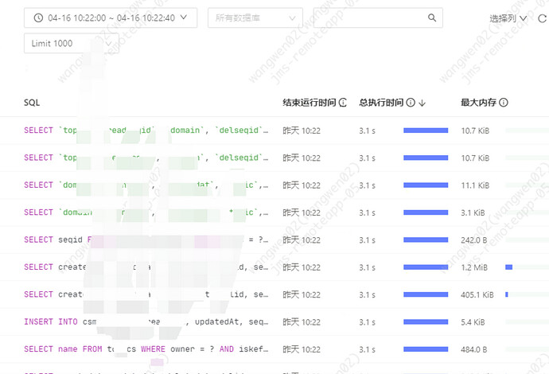Click info icon next to 最大内存
The image size is (549, 374).
tap(504, 103)
